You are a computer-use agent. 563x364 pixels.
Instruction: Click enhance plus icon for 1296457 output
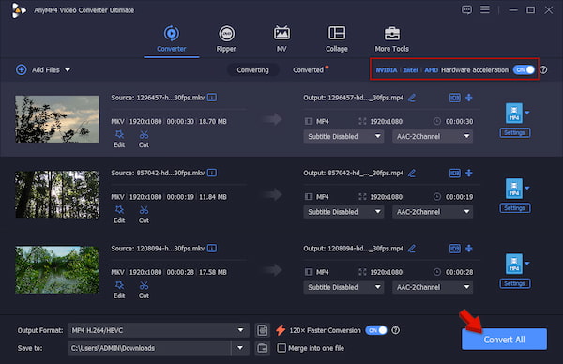point(469,98)
